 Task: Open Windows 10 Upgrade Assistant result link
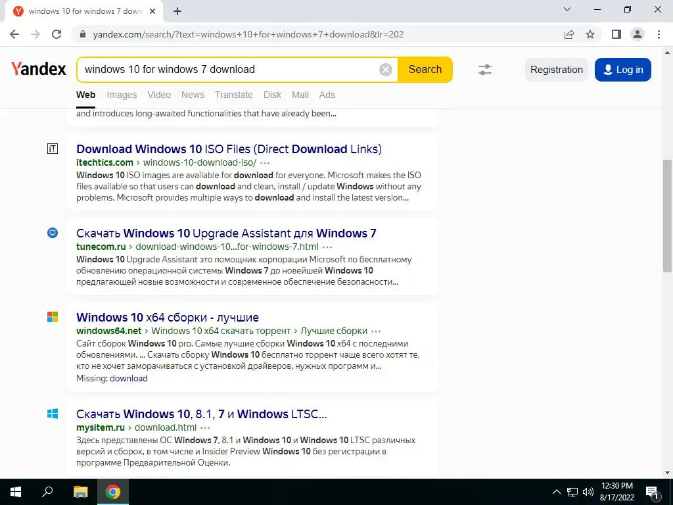[x=226, y=233]
